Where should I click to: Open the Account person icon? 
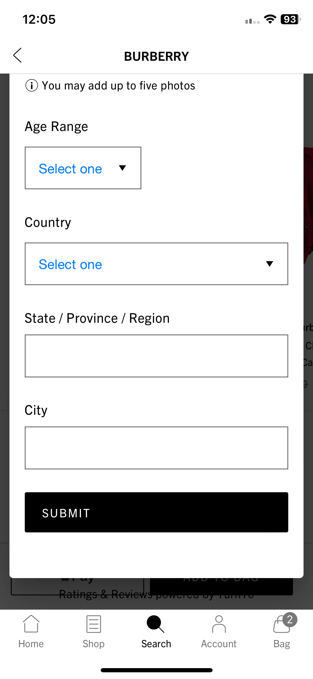219,624
